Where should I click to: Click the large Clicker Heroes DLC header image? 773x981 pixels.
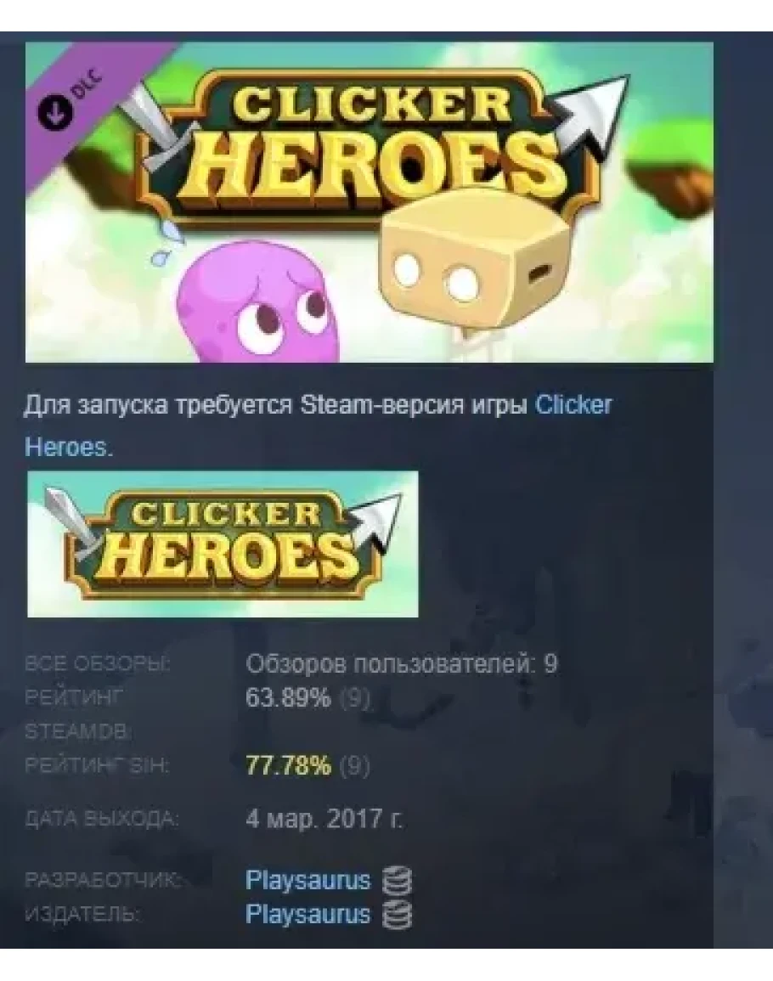pos(370,202)
